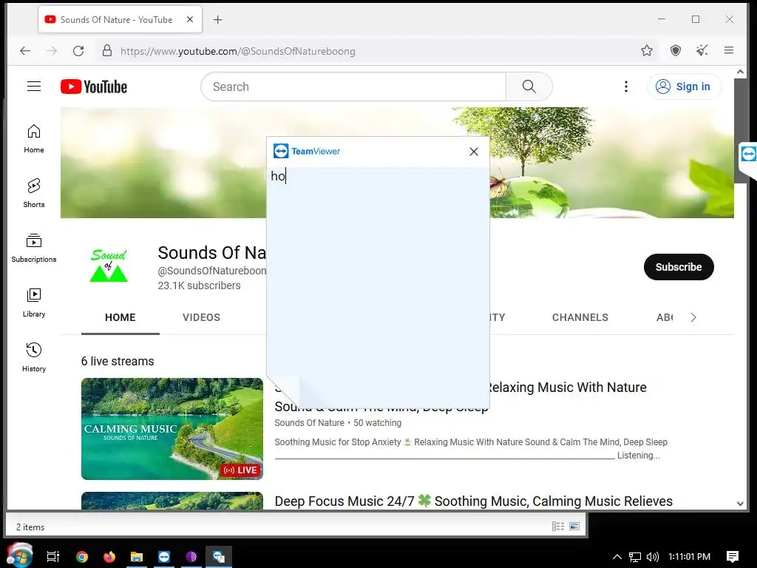Close the Sounds Of Nature tab
The width and height of the screenshot is (757, 568).
point(190,19)
